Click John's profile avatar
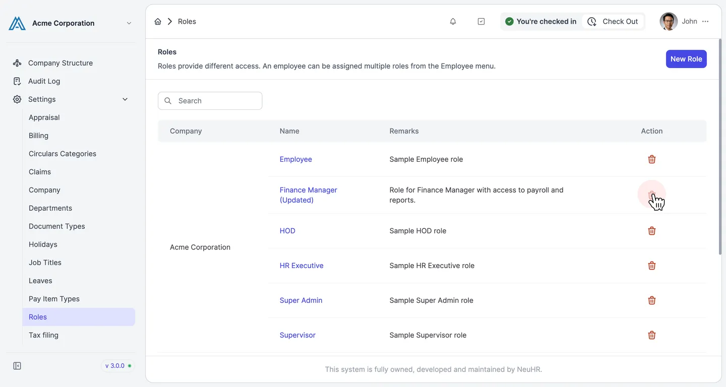The width and height of the screenshot is (726, 387). click(x=669, y=22)
